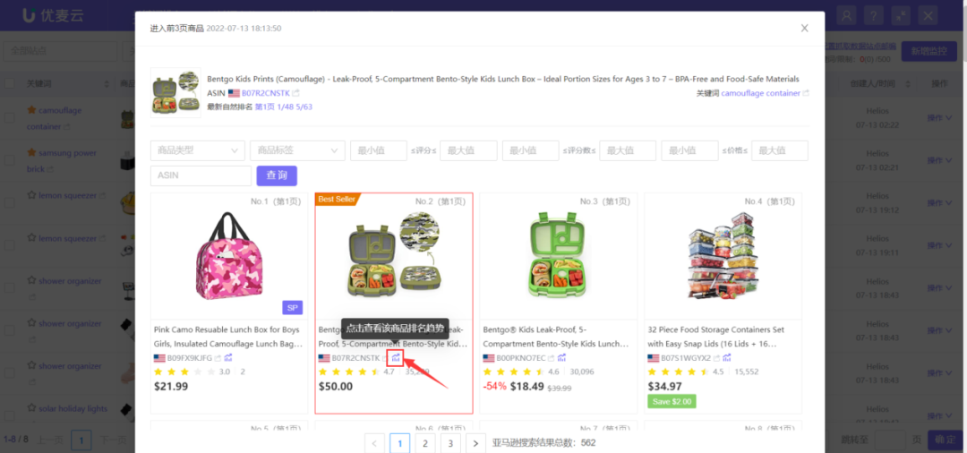This screenshot has width=967, height=453.
Task: Open ranking trend icon for B07R2CNSTK card
Action: pyautogui.click(x=396, y=357)
